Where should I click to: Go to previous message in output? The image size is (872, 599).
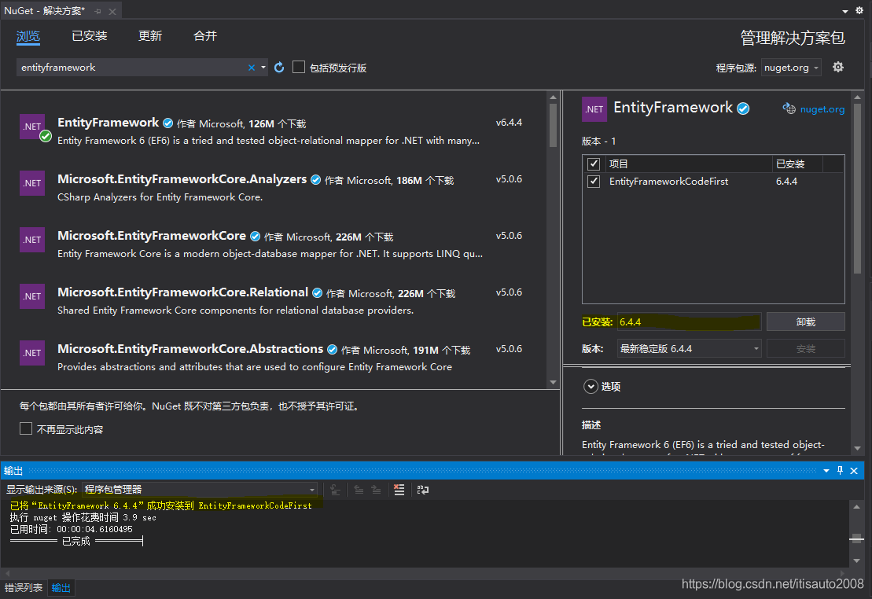pyautogui.click(x=359, y=490)
